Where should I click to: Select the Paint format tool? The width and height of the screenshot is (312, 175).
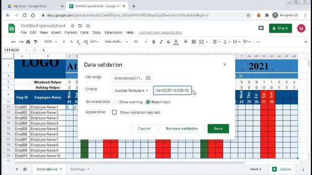pos(36,42)
